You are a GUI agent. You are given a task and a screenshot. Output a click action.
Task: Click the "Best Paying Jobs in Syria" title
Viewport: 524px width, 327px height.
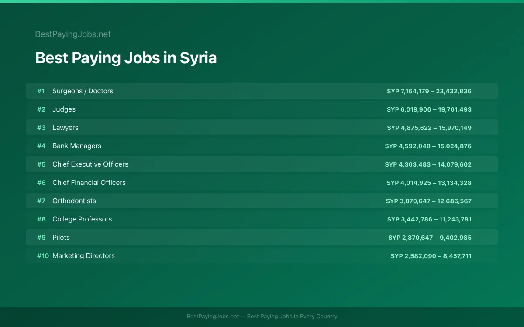(x=126, y=58)
